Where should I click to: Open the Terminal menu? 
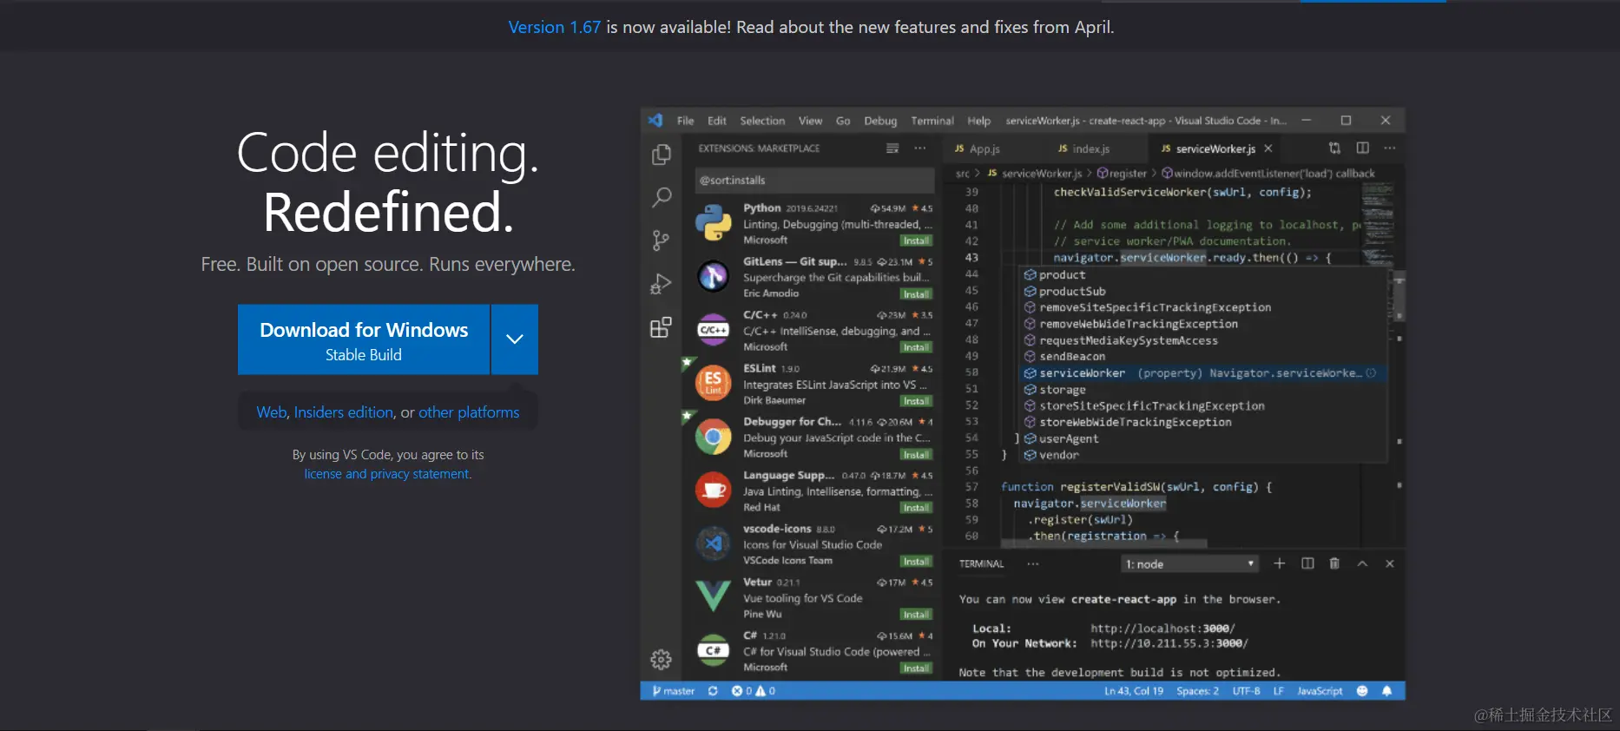click(932, 121)
